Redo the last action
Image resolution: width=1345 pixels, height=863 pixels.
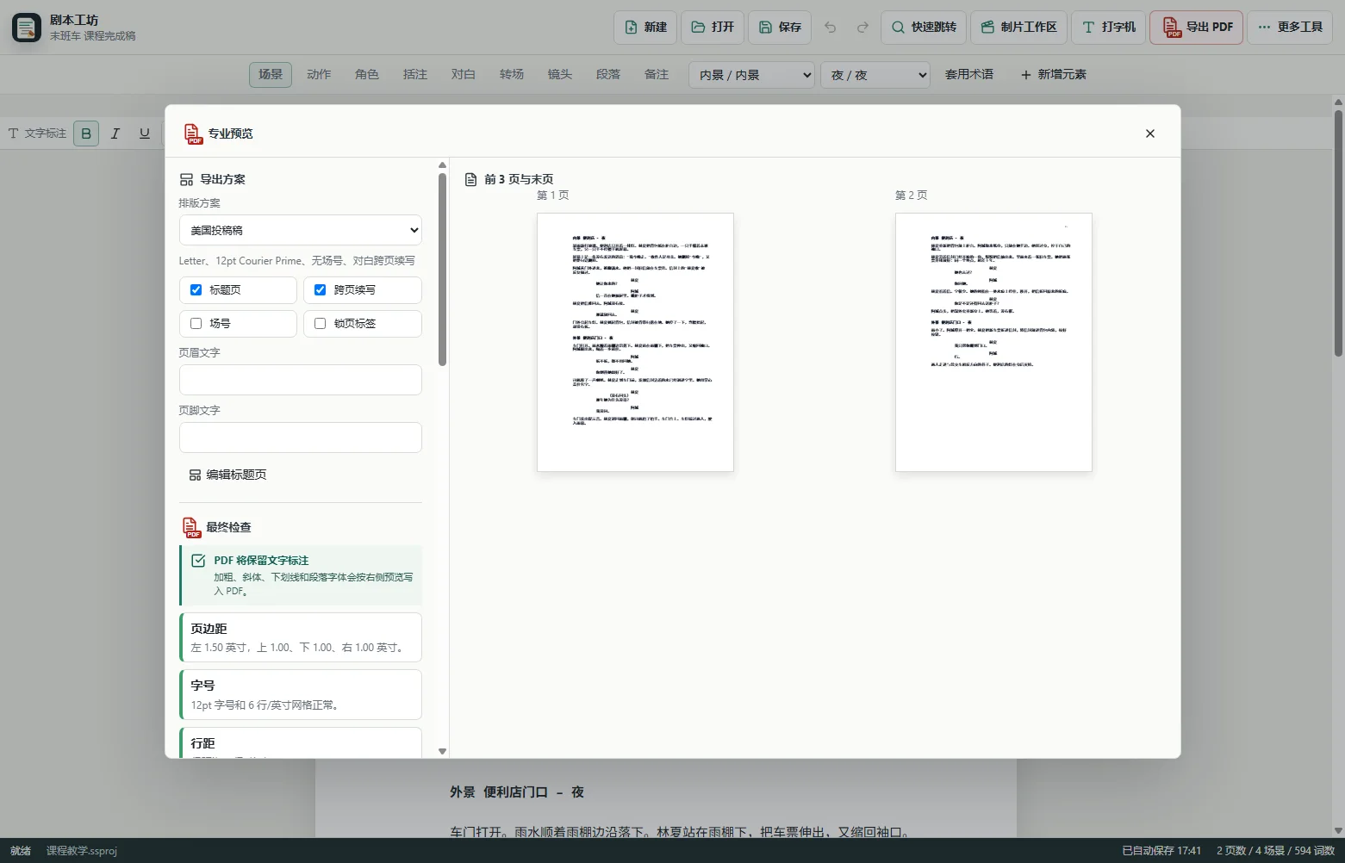point(862,28)
